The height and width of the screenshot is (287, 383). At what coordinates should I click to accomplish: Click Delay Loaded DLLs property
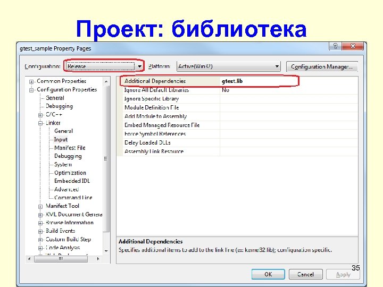point(147,142)
